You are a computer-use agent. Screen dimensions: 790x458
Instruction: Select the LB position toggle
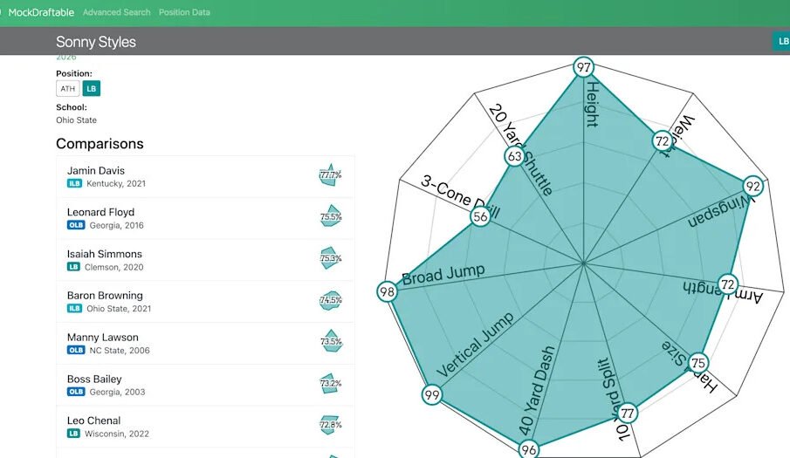92,88
